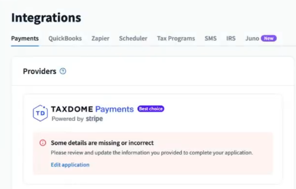Click the New badge beside Juno
This screenshot has height=189, width=296.
tap(269, 38)
